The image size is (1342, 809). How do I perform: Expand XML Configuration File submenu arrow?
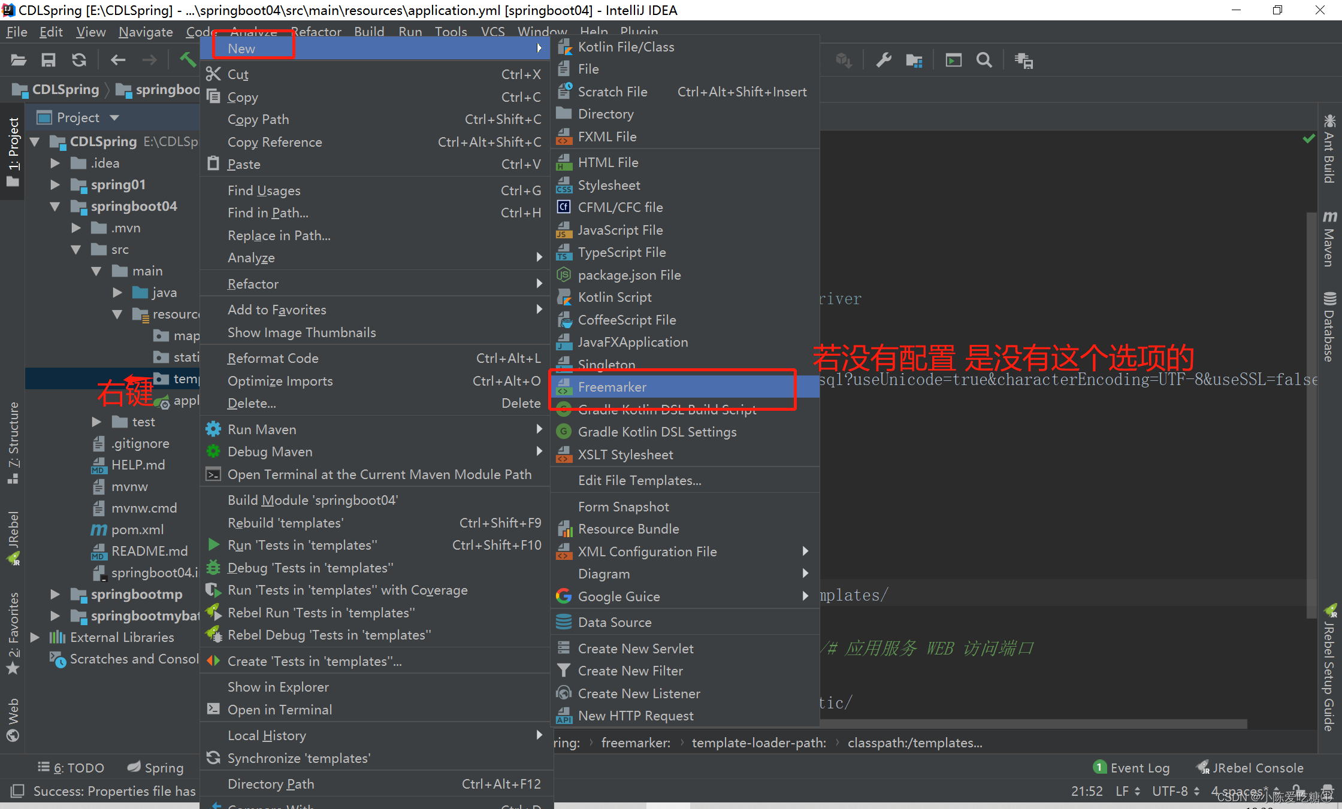coord(805,551)
